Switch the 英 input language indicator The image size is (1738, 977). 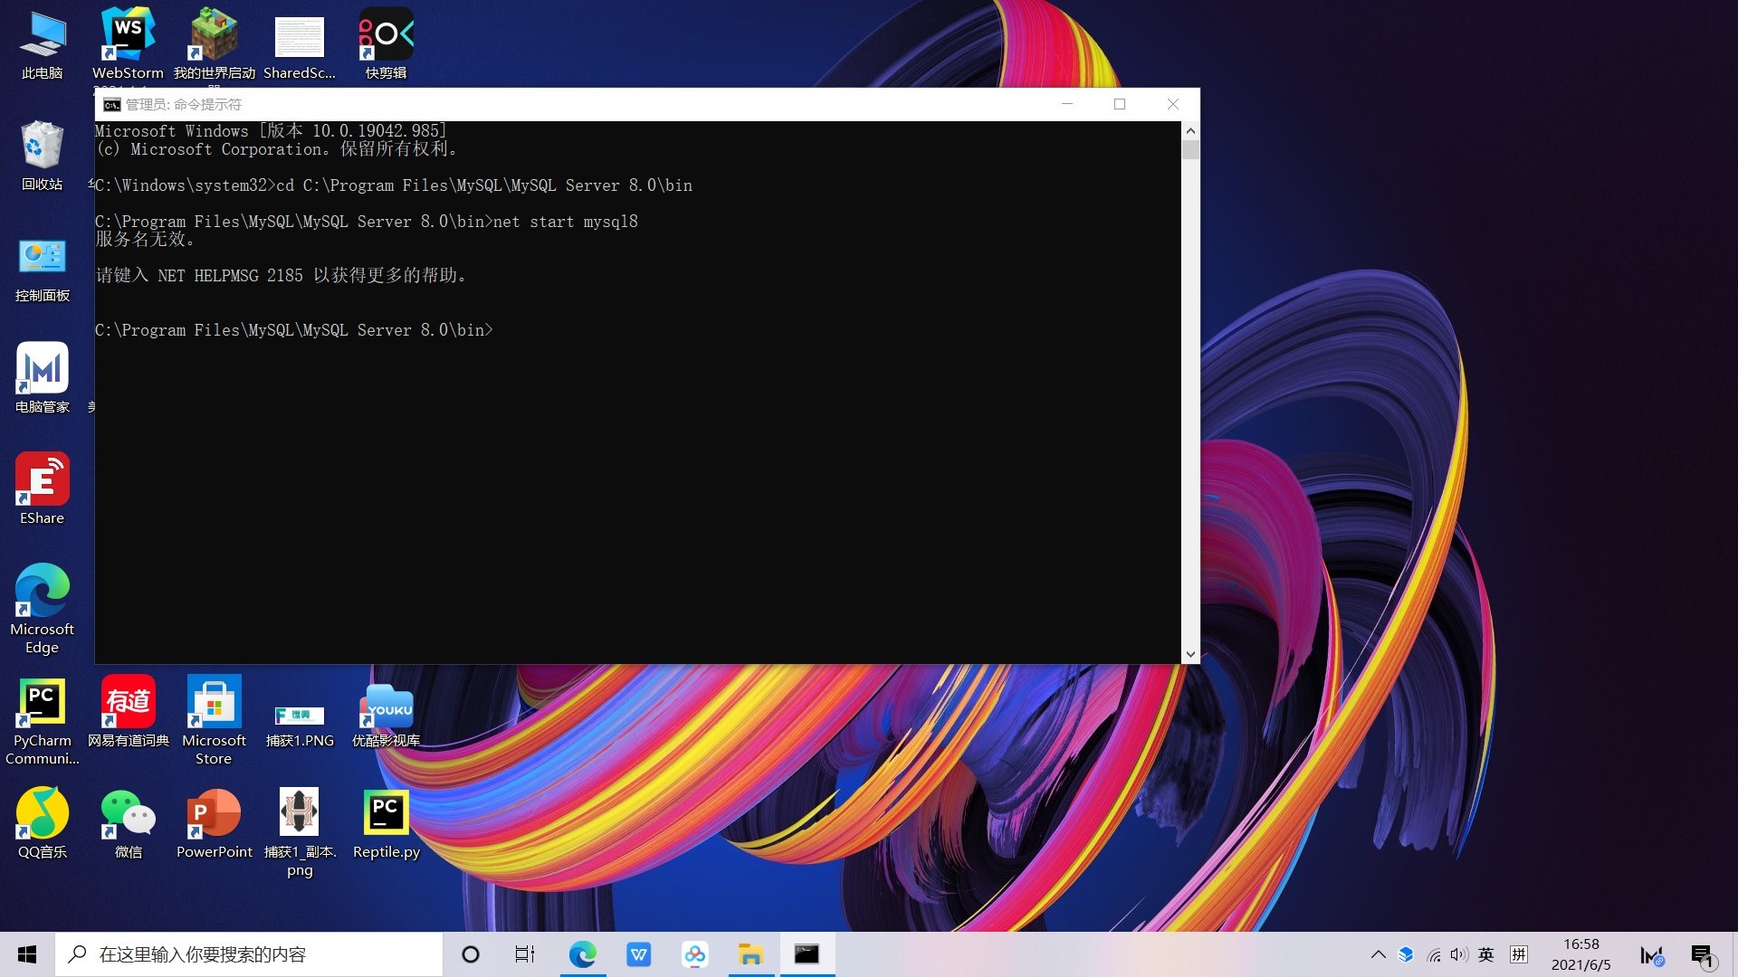pyautogui.click(x=1486, y=954)
